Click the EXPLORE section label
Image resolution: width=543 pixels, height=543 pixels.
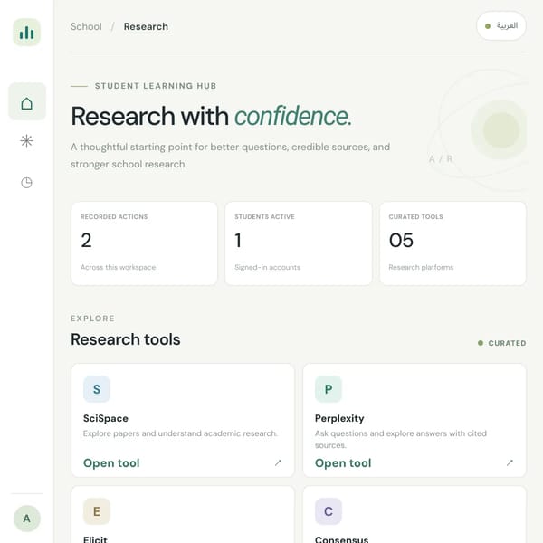(92, 319)
